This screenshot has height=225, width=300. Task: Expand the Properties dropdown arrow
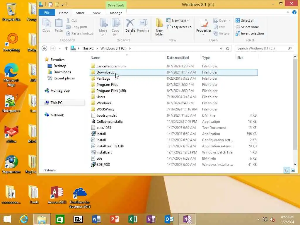(x=204, y=34)
